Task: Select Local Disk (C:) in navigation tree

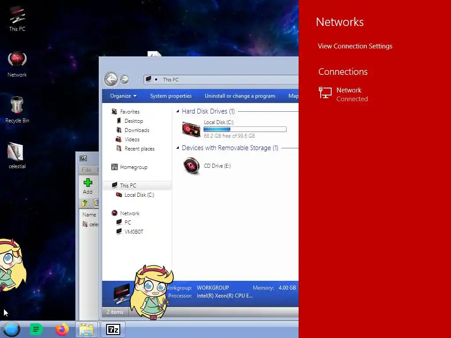Action: [135, 195]
